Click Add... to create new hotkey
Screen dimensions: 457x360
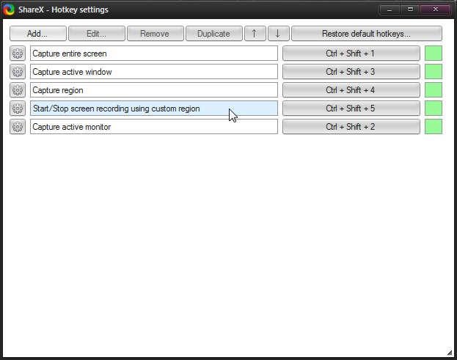[x=37, y=34]
